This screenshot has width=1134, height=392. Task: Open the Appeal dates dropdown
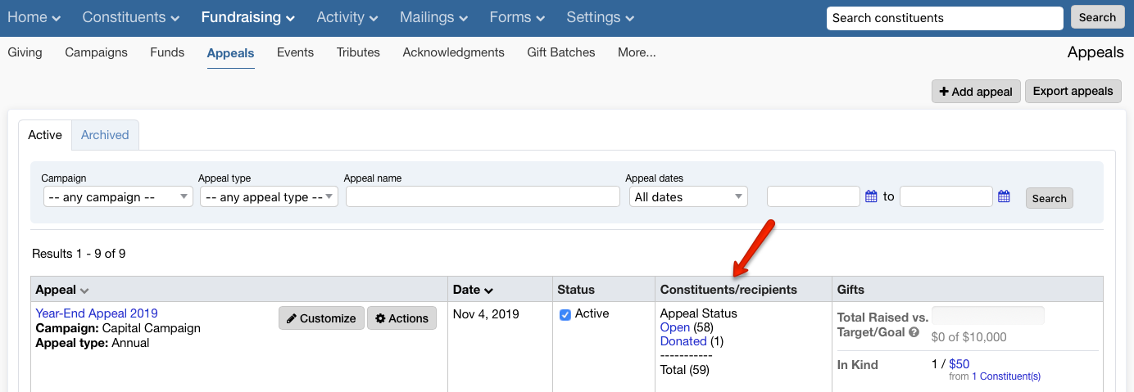688,196
